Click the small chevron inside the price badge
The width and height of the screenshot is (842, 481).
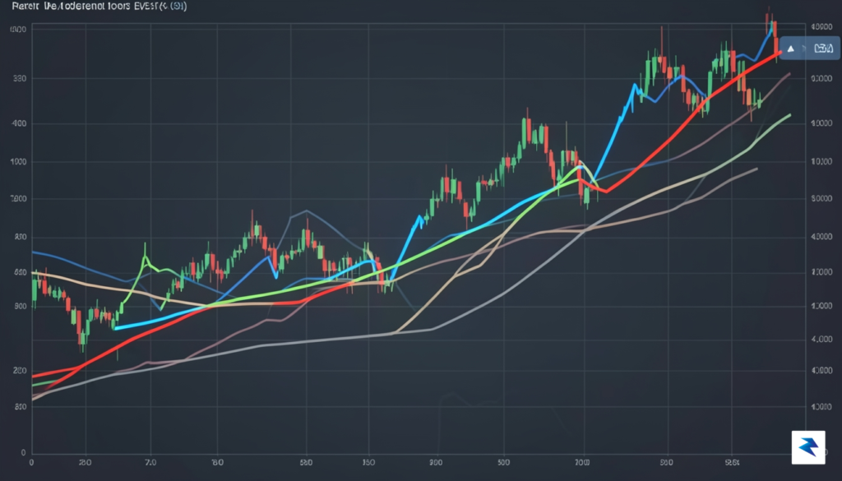pyautogui.click(x=804, y=49)
